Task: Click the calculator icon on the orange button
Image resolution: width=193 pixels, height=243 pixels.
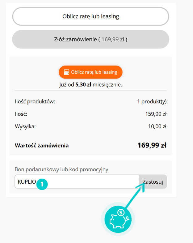Action: click(x=67, y=72)
